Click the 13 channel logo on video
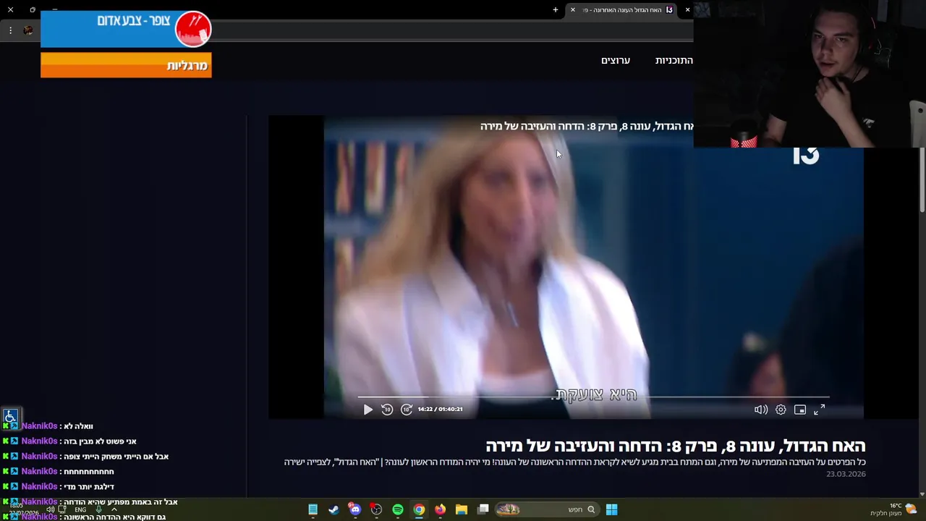The height and width of the screenshot is (521, 926). coord(805,156)
